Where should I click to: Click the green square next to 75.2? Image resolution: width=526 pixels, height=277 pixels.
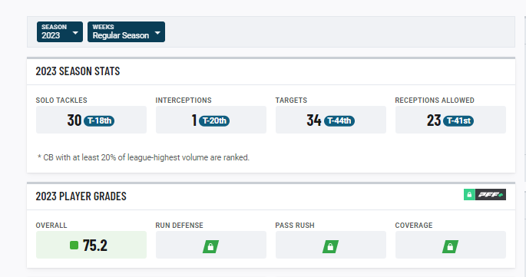(74, 245)
